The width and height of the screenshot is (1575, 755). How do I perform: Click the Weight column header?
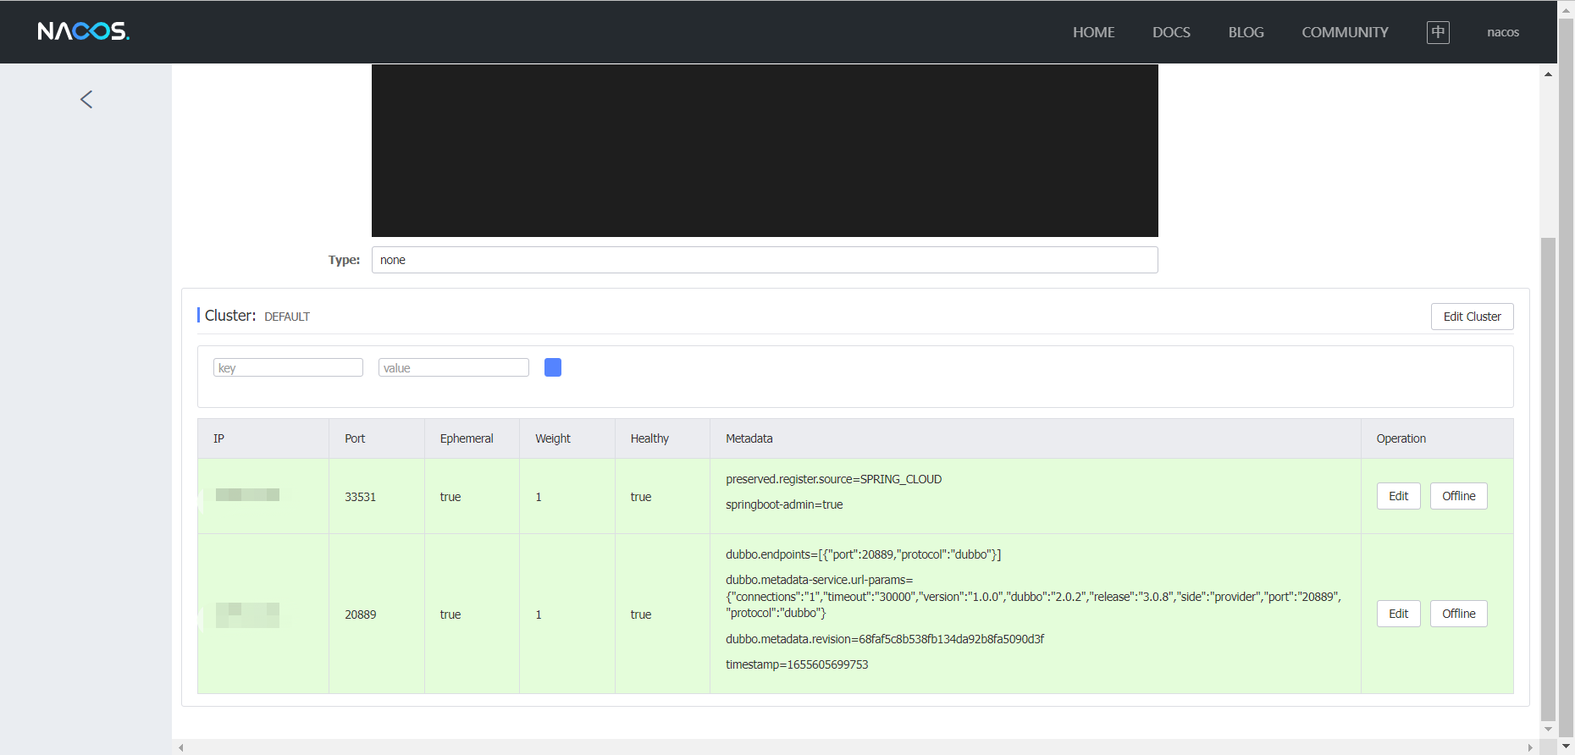[x=567, y=438]
